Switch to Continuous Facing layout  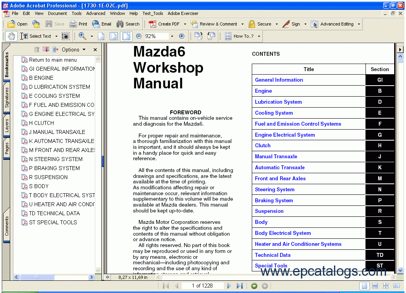[x=386, y=286]
